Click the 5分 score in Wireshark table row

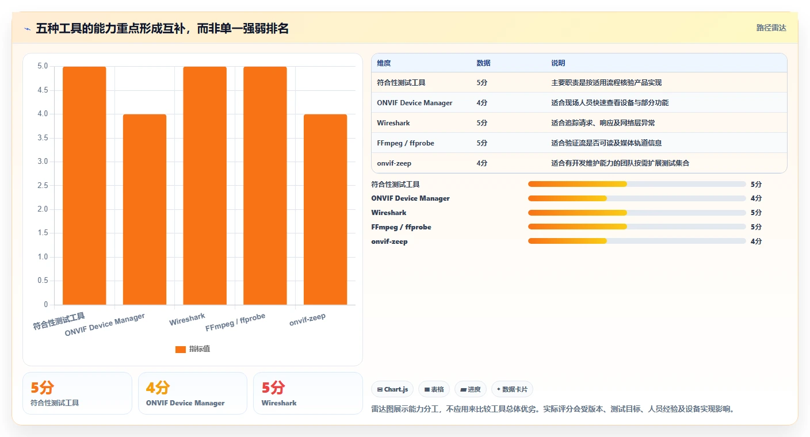[482, 123]
